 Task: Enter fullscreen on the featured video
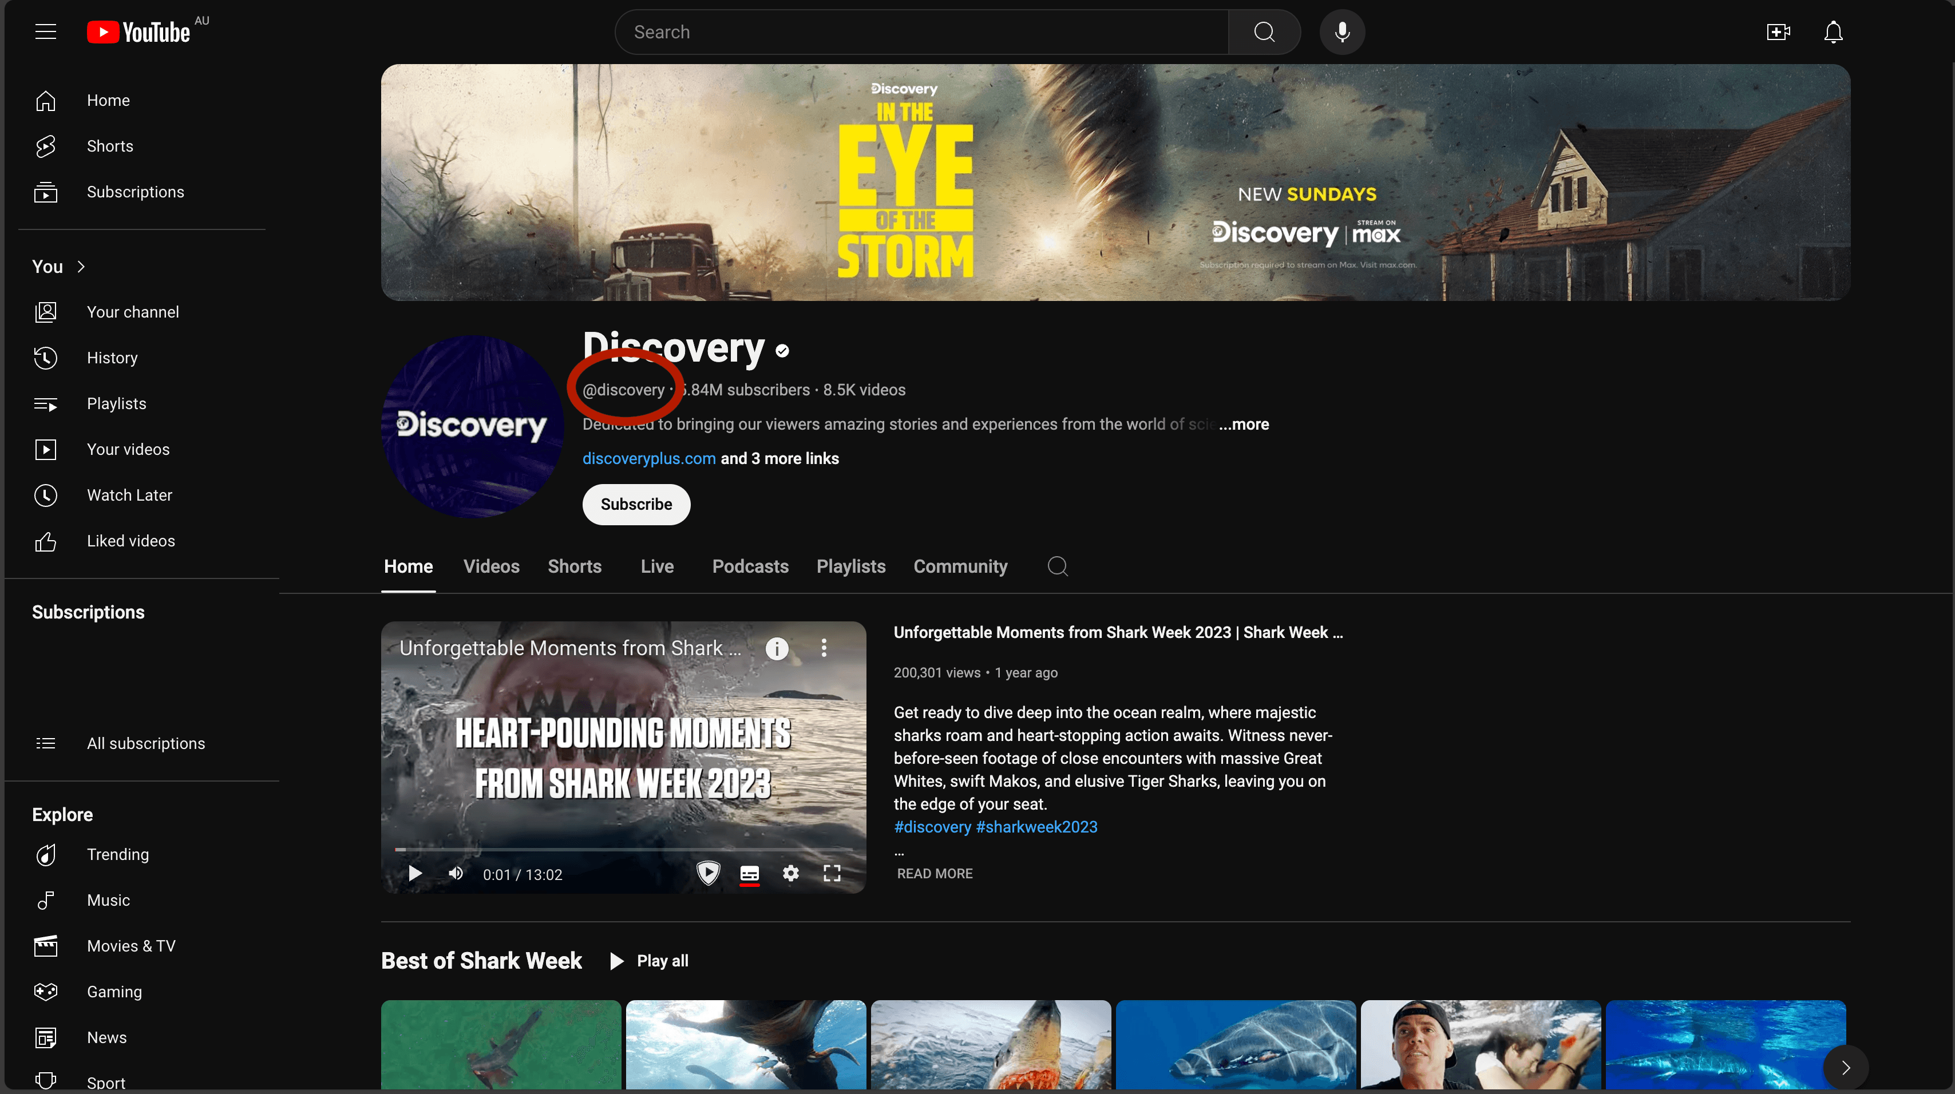tap(832, 873)
